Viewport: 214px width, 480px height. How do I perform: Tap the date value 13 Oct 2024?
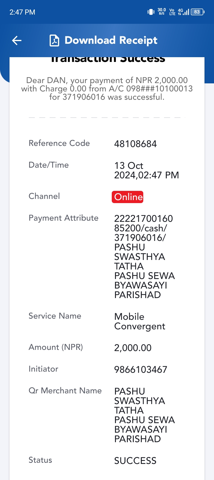click(x=147, y=170)
